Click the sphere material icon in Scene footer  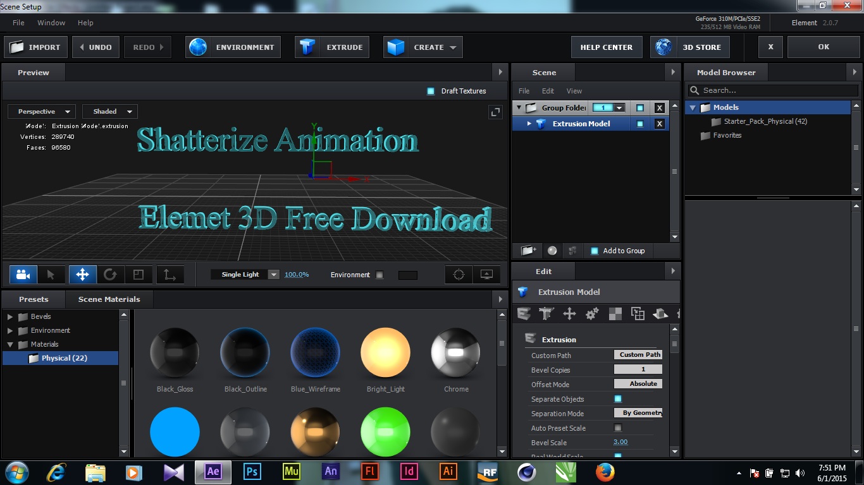[552, 251]
